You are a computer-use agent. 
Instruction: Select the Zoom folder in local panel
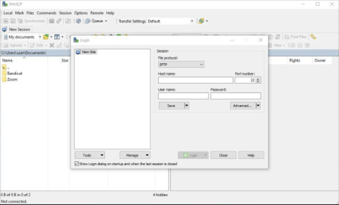(10, 79)
